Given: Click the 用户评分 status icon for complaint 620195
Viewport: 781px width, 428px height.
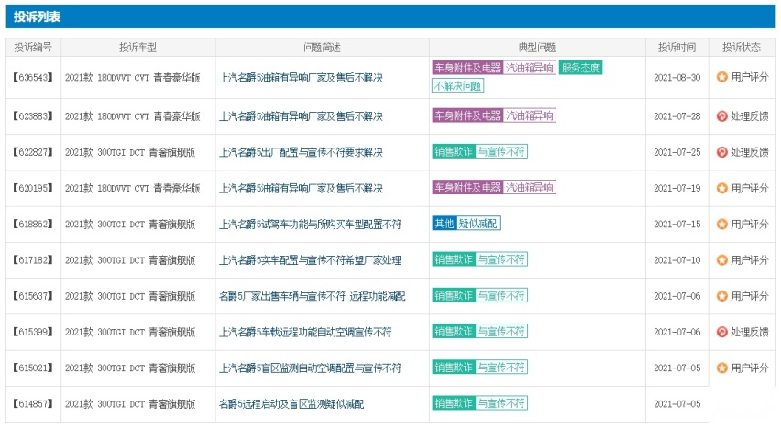Looking at the screenshot, I should pyautogui.click(x=721, y=188).
